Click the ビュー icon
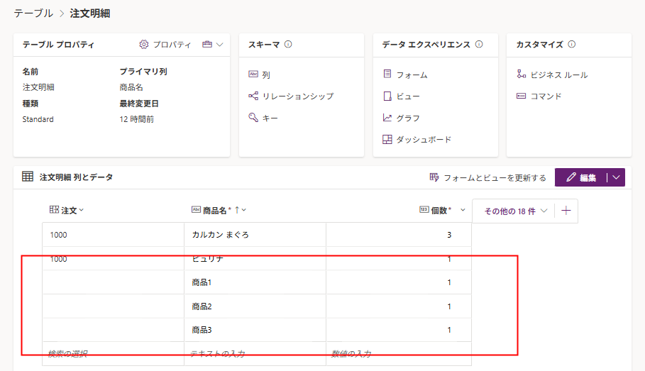Screen dimensions: 645x371 (387, 96)
